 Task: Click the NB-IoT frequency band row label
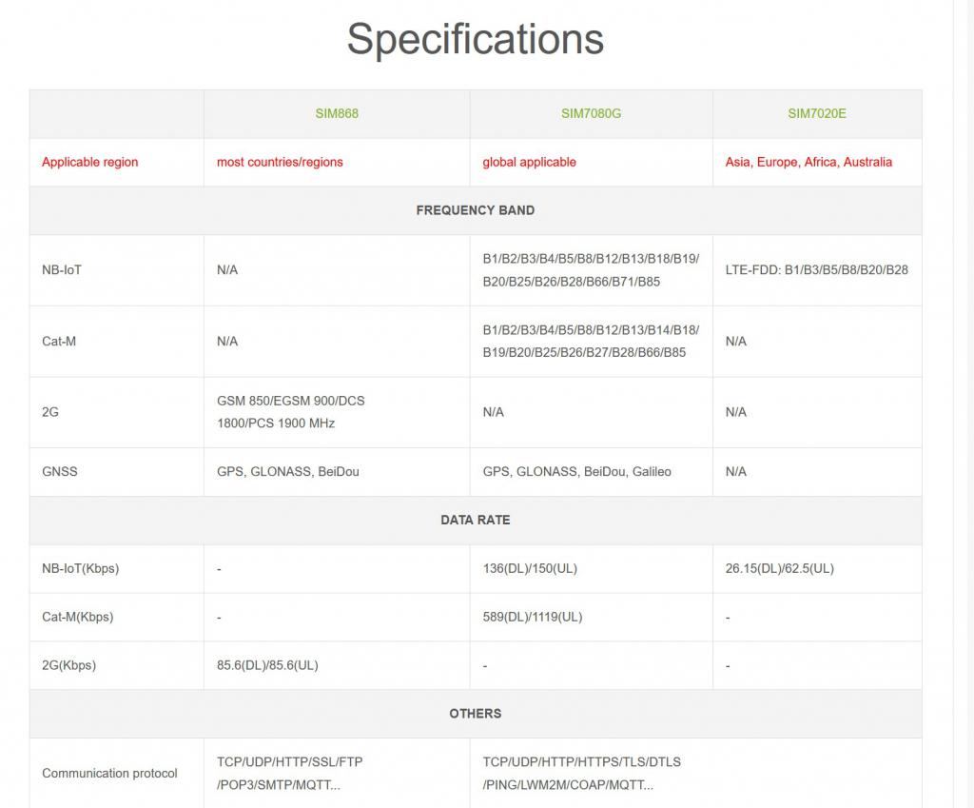pos(62,270)
